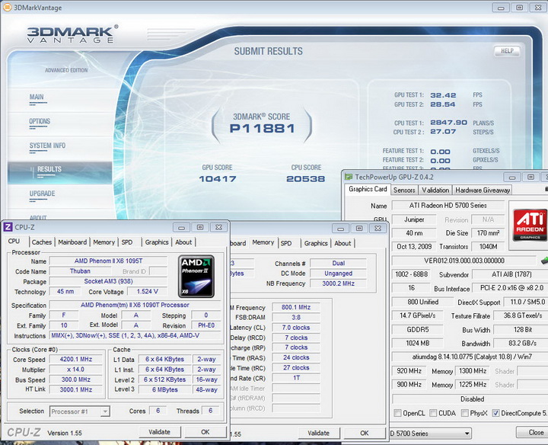This screenshot has height=445, width=548.
Task: Open SYSTEM INFO in 3DMark sidebar
Action: click(x=47, y=146)
